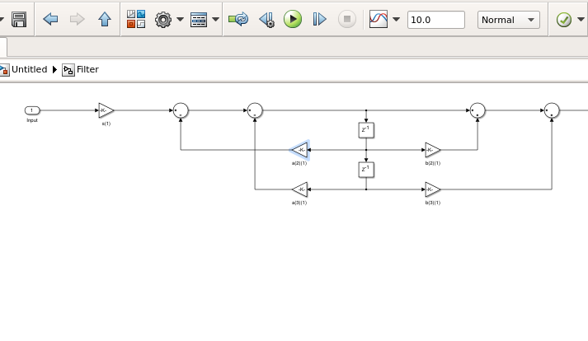Viewport: 588px width, 341px height.
Task: Click the Update Diagram icon
Action: click(238, 20)
